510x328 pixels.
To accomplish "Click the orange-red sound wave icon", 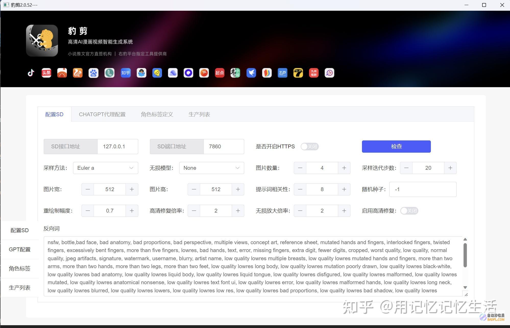I will click(x=204, y=73).
